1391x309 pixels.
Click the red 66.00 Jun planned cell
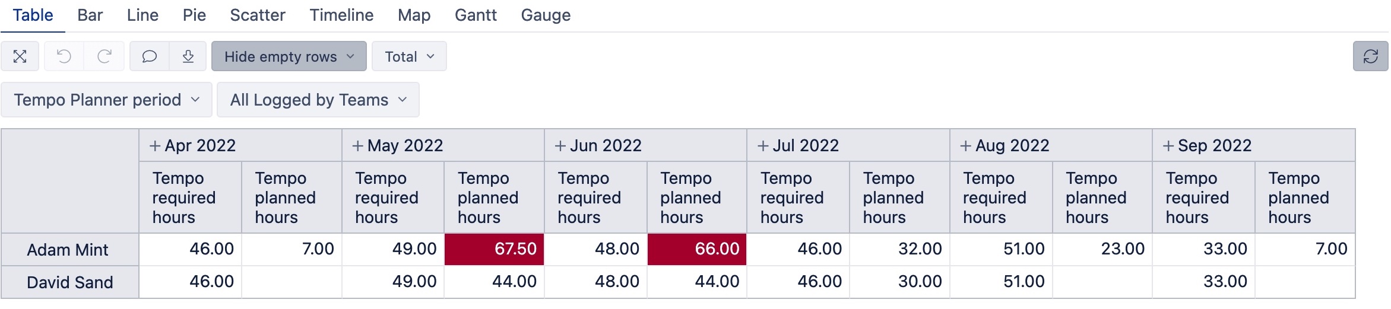697,249
